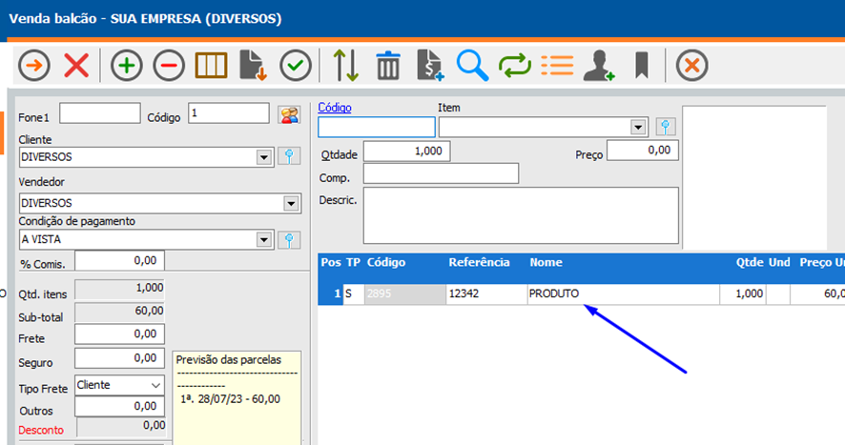The image size is (845, 445).
Task: Click the green plus add icon
Action: (127, 66)
